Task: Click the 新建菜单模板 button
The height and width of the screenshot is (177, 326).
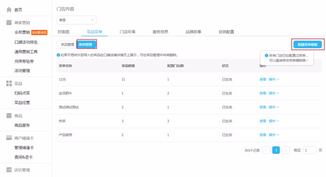Action: tap(308, 44)
